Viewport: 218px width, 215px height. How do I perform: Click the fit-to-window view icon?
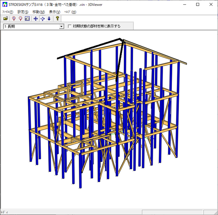click(27, 19)
